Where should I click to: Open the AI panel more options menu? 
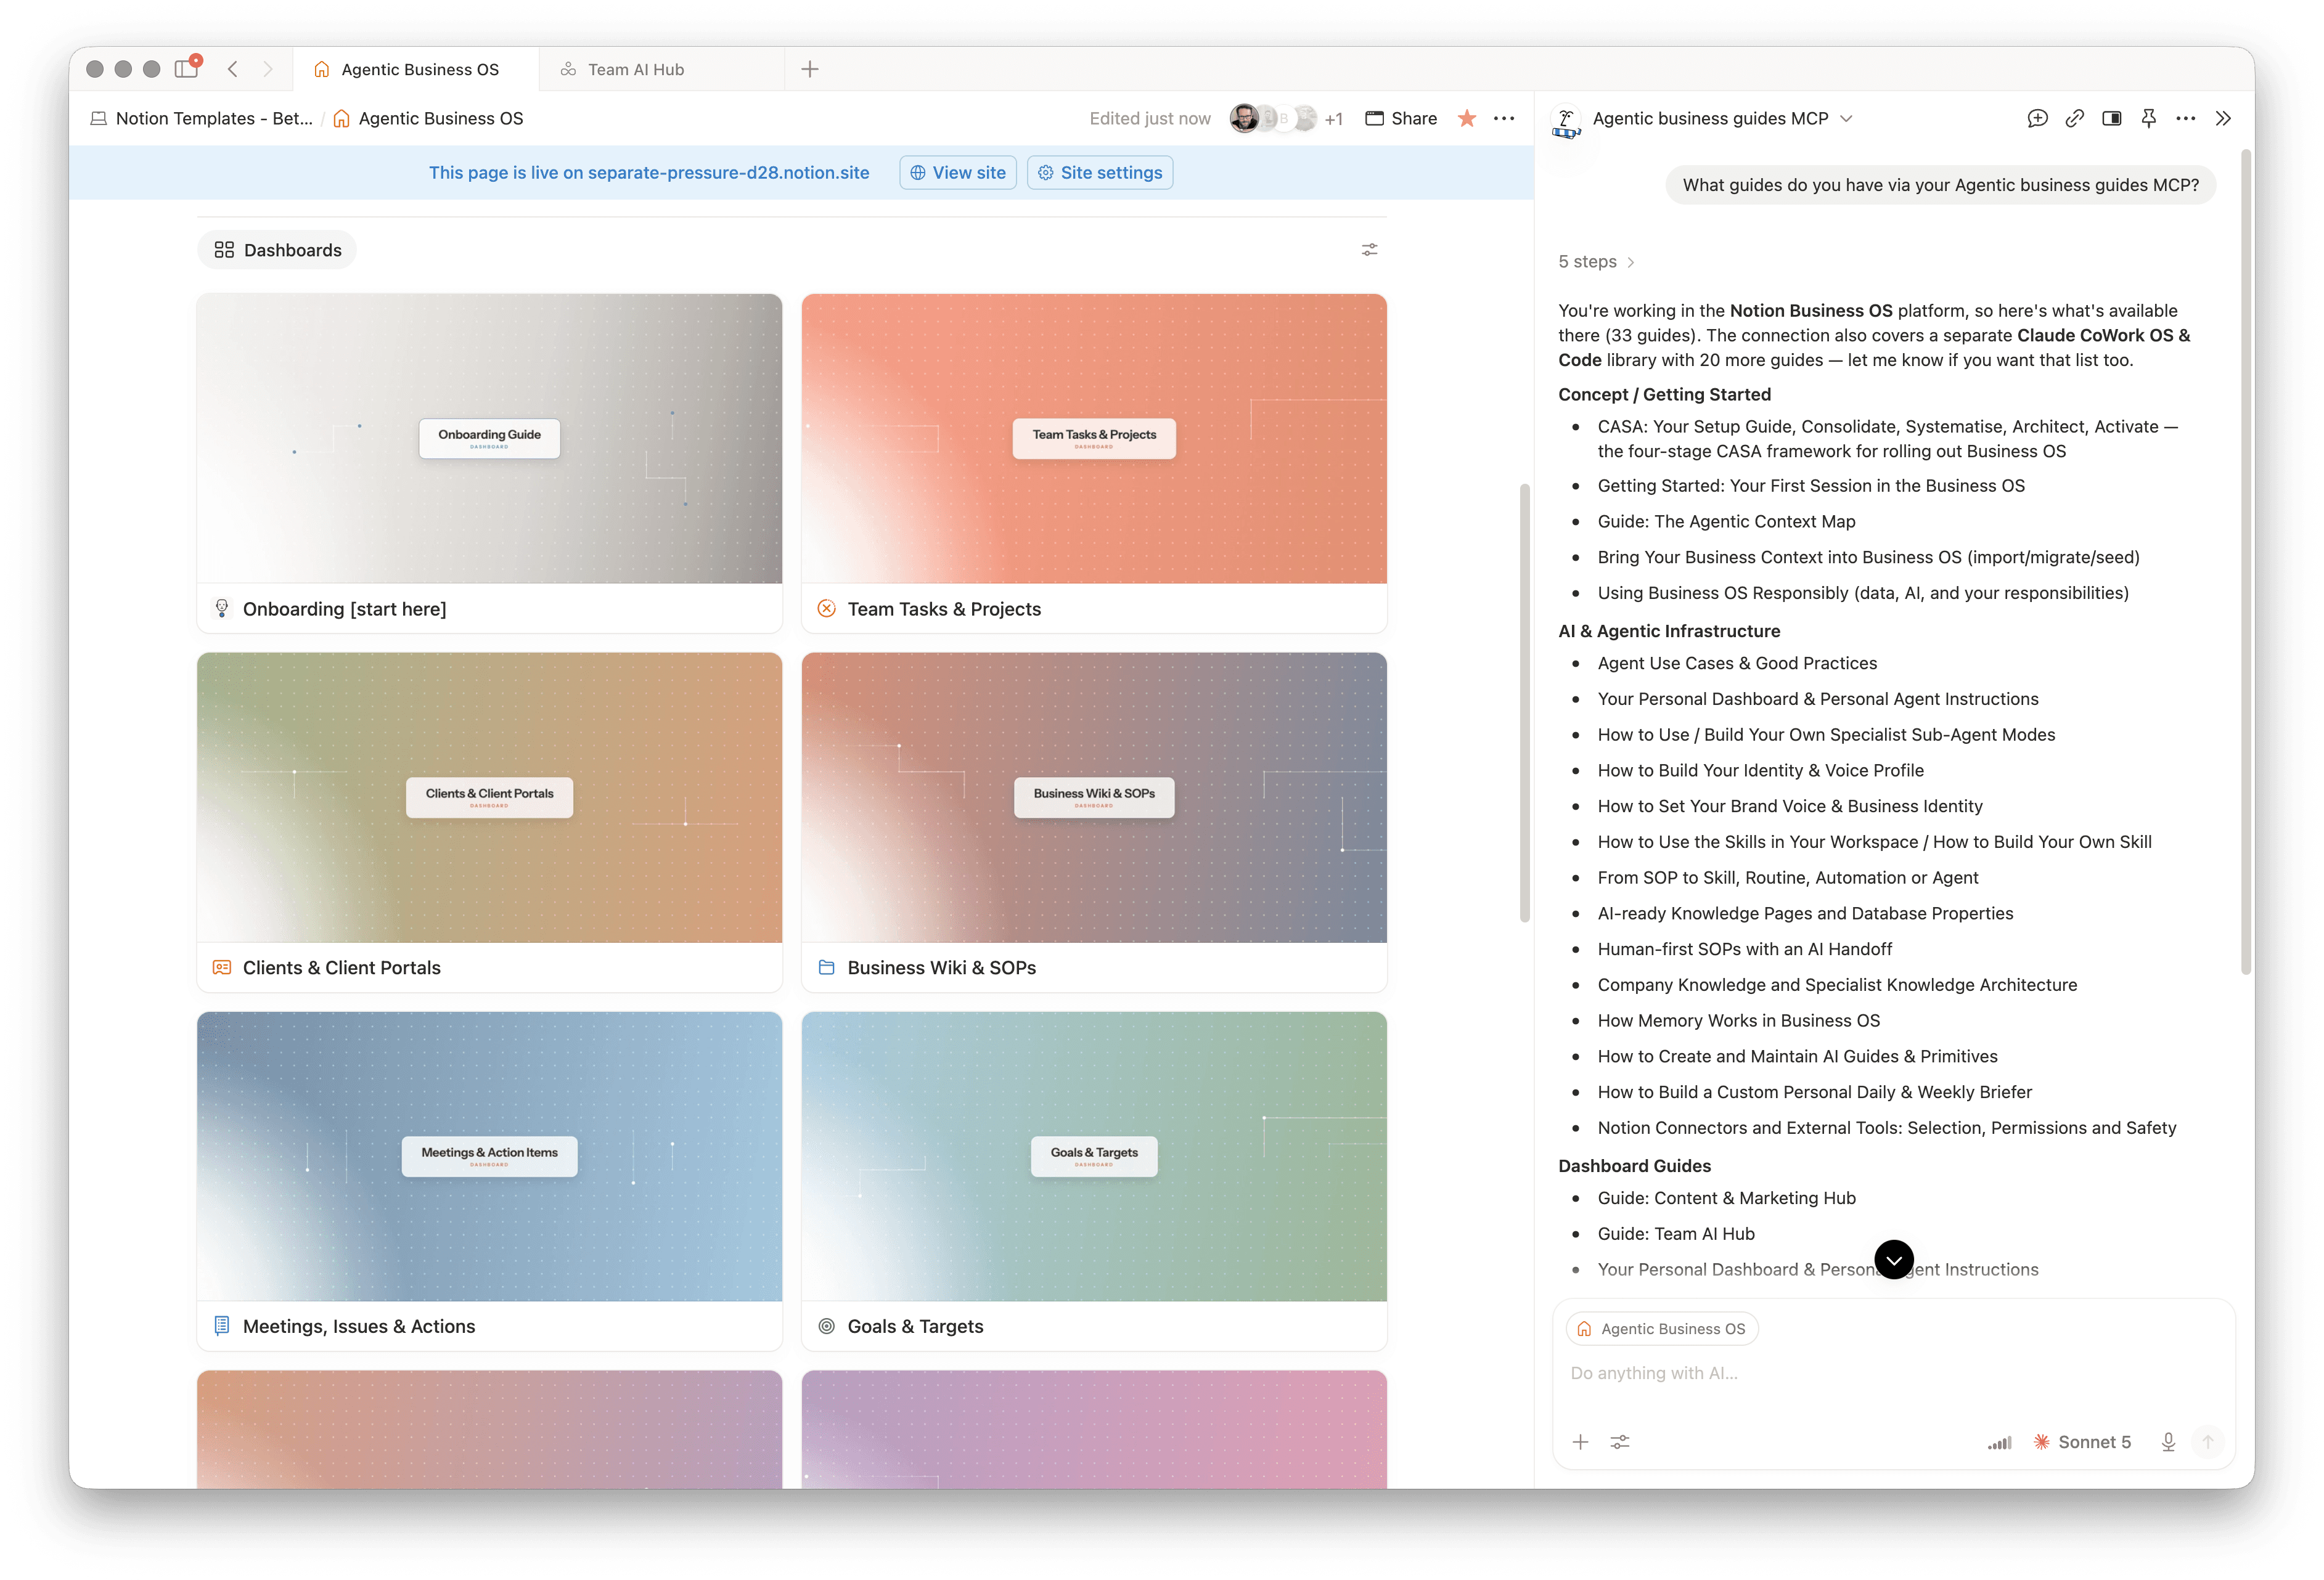tap(2186, 118)
